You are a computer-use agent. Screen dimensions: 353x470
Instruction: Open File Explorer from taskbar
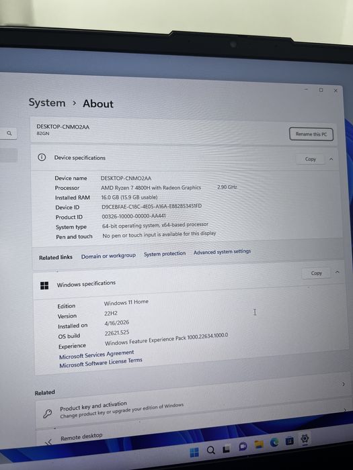pos(258,444)
